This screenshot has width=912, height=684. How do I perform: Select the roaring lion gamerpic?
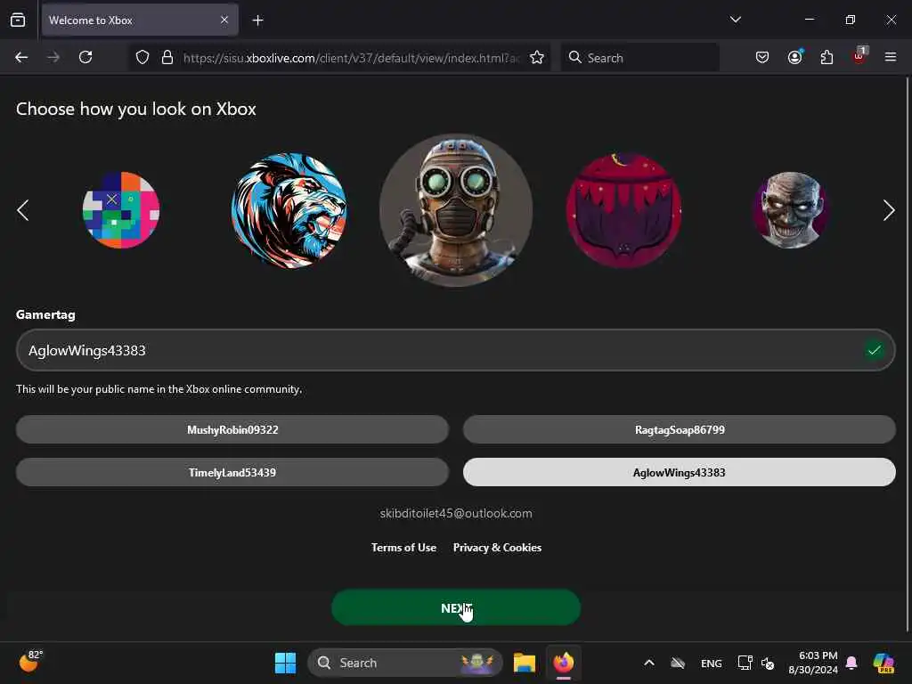(289, 210)
